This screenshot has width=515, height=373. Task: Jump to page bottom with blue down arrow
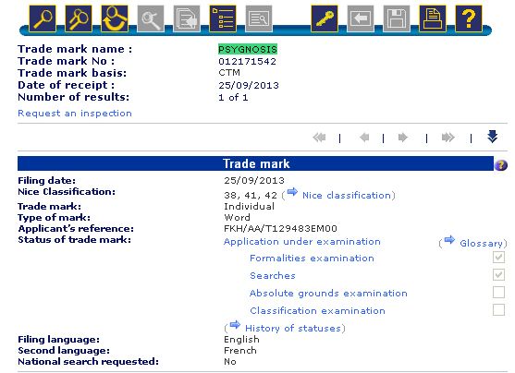(x=492, y=137)
